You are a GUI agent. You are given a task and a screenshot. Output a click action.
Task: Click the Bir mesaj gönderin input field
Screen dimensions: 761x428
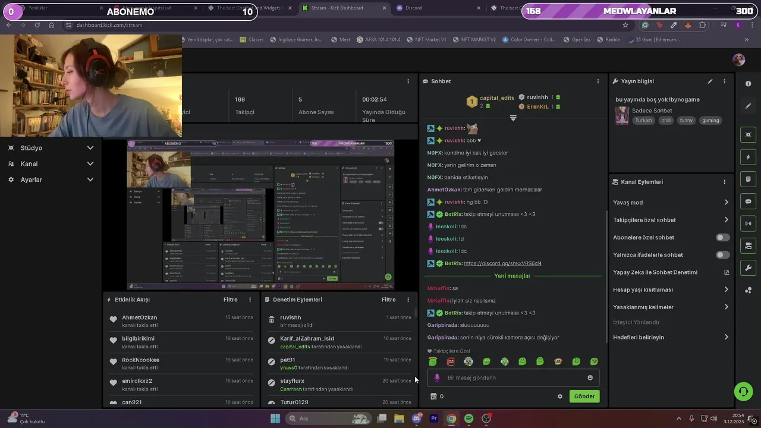point(513,377)
